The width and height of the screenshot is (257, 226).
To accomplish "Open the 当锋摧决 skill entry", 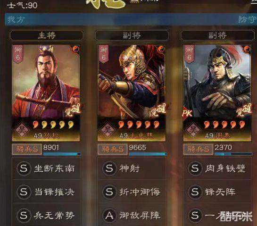I will point(46,192).
